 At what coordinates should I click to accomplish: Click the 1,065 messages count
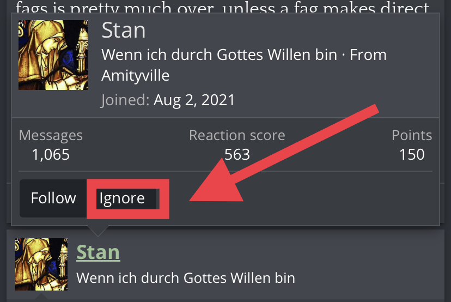pos(51,155)
